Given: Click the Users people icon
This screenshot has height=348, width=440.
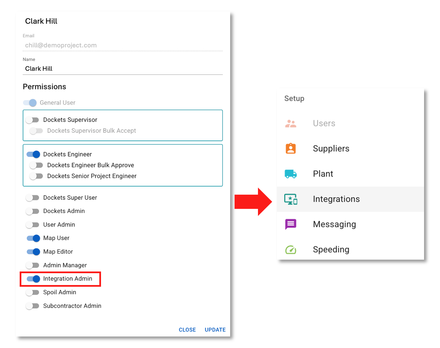Looking at the screenshot, I should click(291, 124).
